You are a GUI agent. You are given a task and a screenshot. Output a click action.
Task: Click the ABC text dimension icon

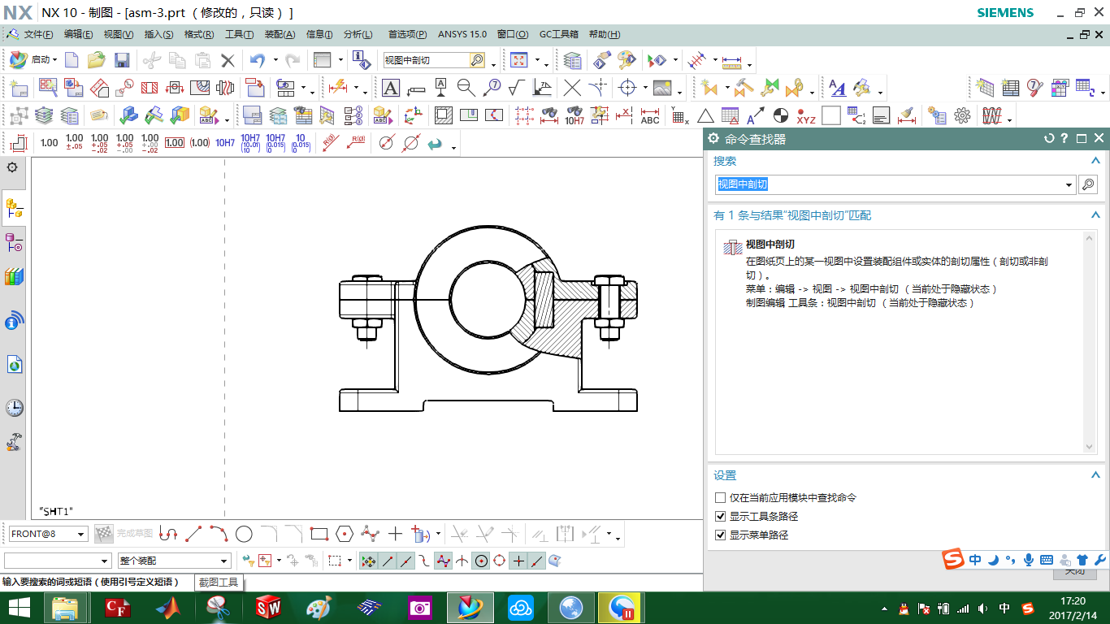[650, 115]
